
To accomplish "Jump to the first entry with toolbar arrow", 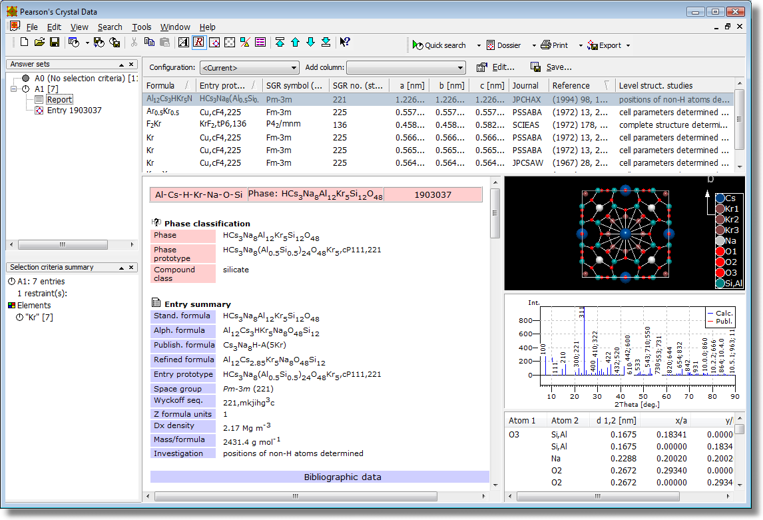I will (x=279, y=42).
